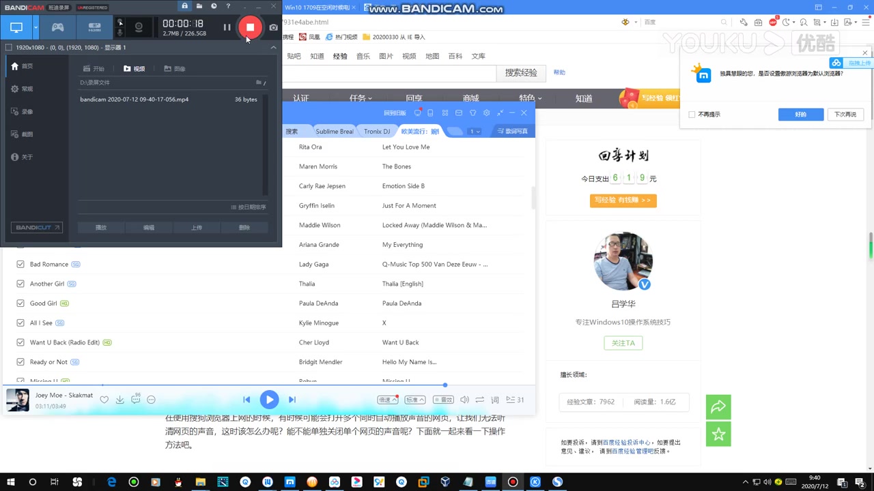Uncheck the Want U Back (Radio Edit) checkbox
Image resolution: width=874 pixels, height=491 pixels.
click(x=20, y=342)
